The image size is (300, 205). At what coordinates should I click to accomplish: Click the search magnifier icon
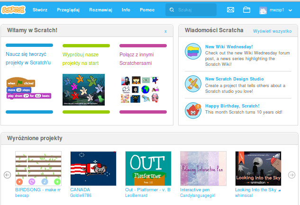coord(172,10)
